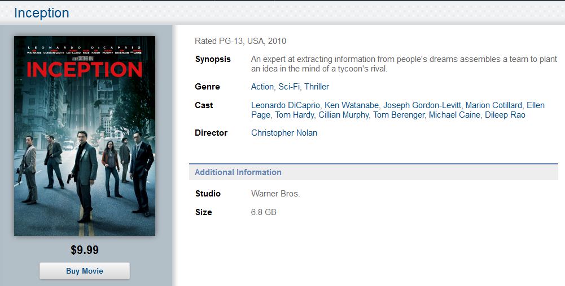Select Joseph Gordon-Levitt cast link
Screen dimensions: 565x286
(x=422, y=105)
